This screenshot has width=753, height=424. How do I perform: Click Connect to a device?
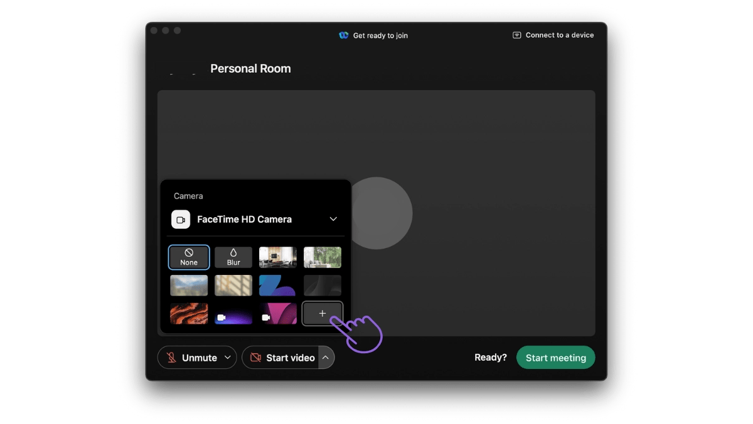pos(553,35)
